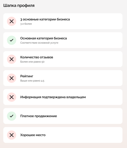Click the 'Информация подтверждена владельцем' label

[53, 97]
